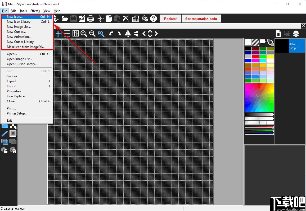
Task: Click the open folder icon in toolbar
Action: click(65, 19)
